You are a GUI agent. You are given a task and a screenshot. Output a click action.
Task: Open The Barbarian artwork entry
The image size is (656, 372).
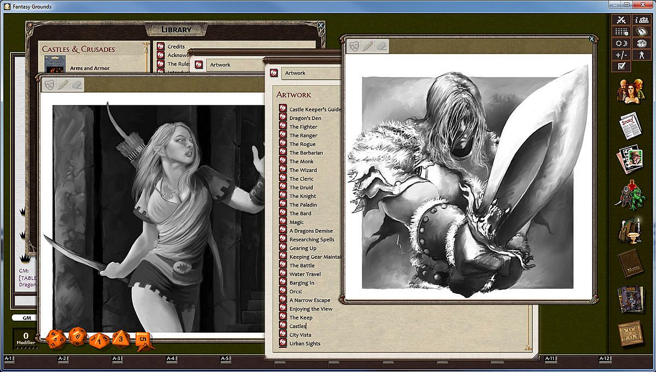(306, 153)
